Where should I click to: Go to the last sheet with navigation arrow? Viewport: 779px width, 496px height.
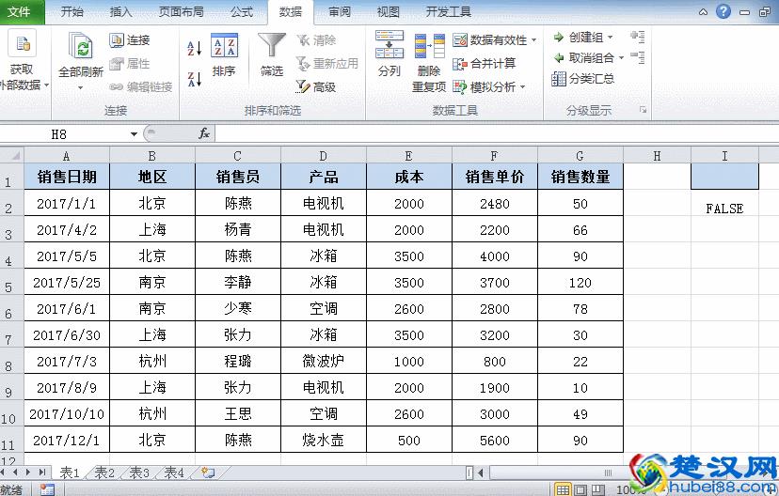[x=42, y=473]
